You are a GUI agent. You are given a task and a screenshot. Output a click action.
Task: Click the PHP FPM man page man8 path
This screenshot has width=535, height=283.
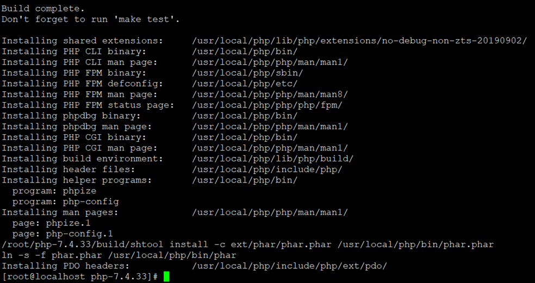coord(270,95)
